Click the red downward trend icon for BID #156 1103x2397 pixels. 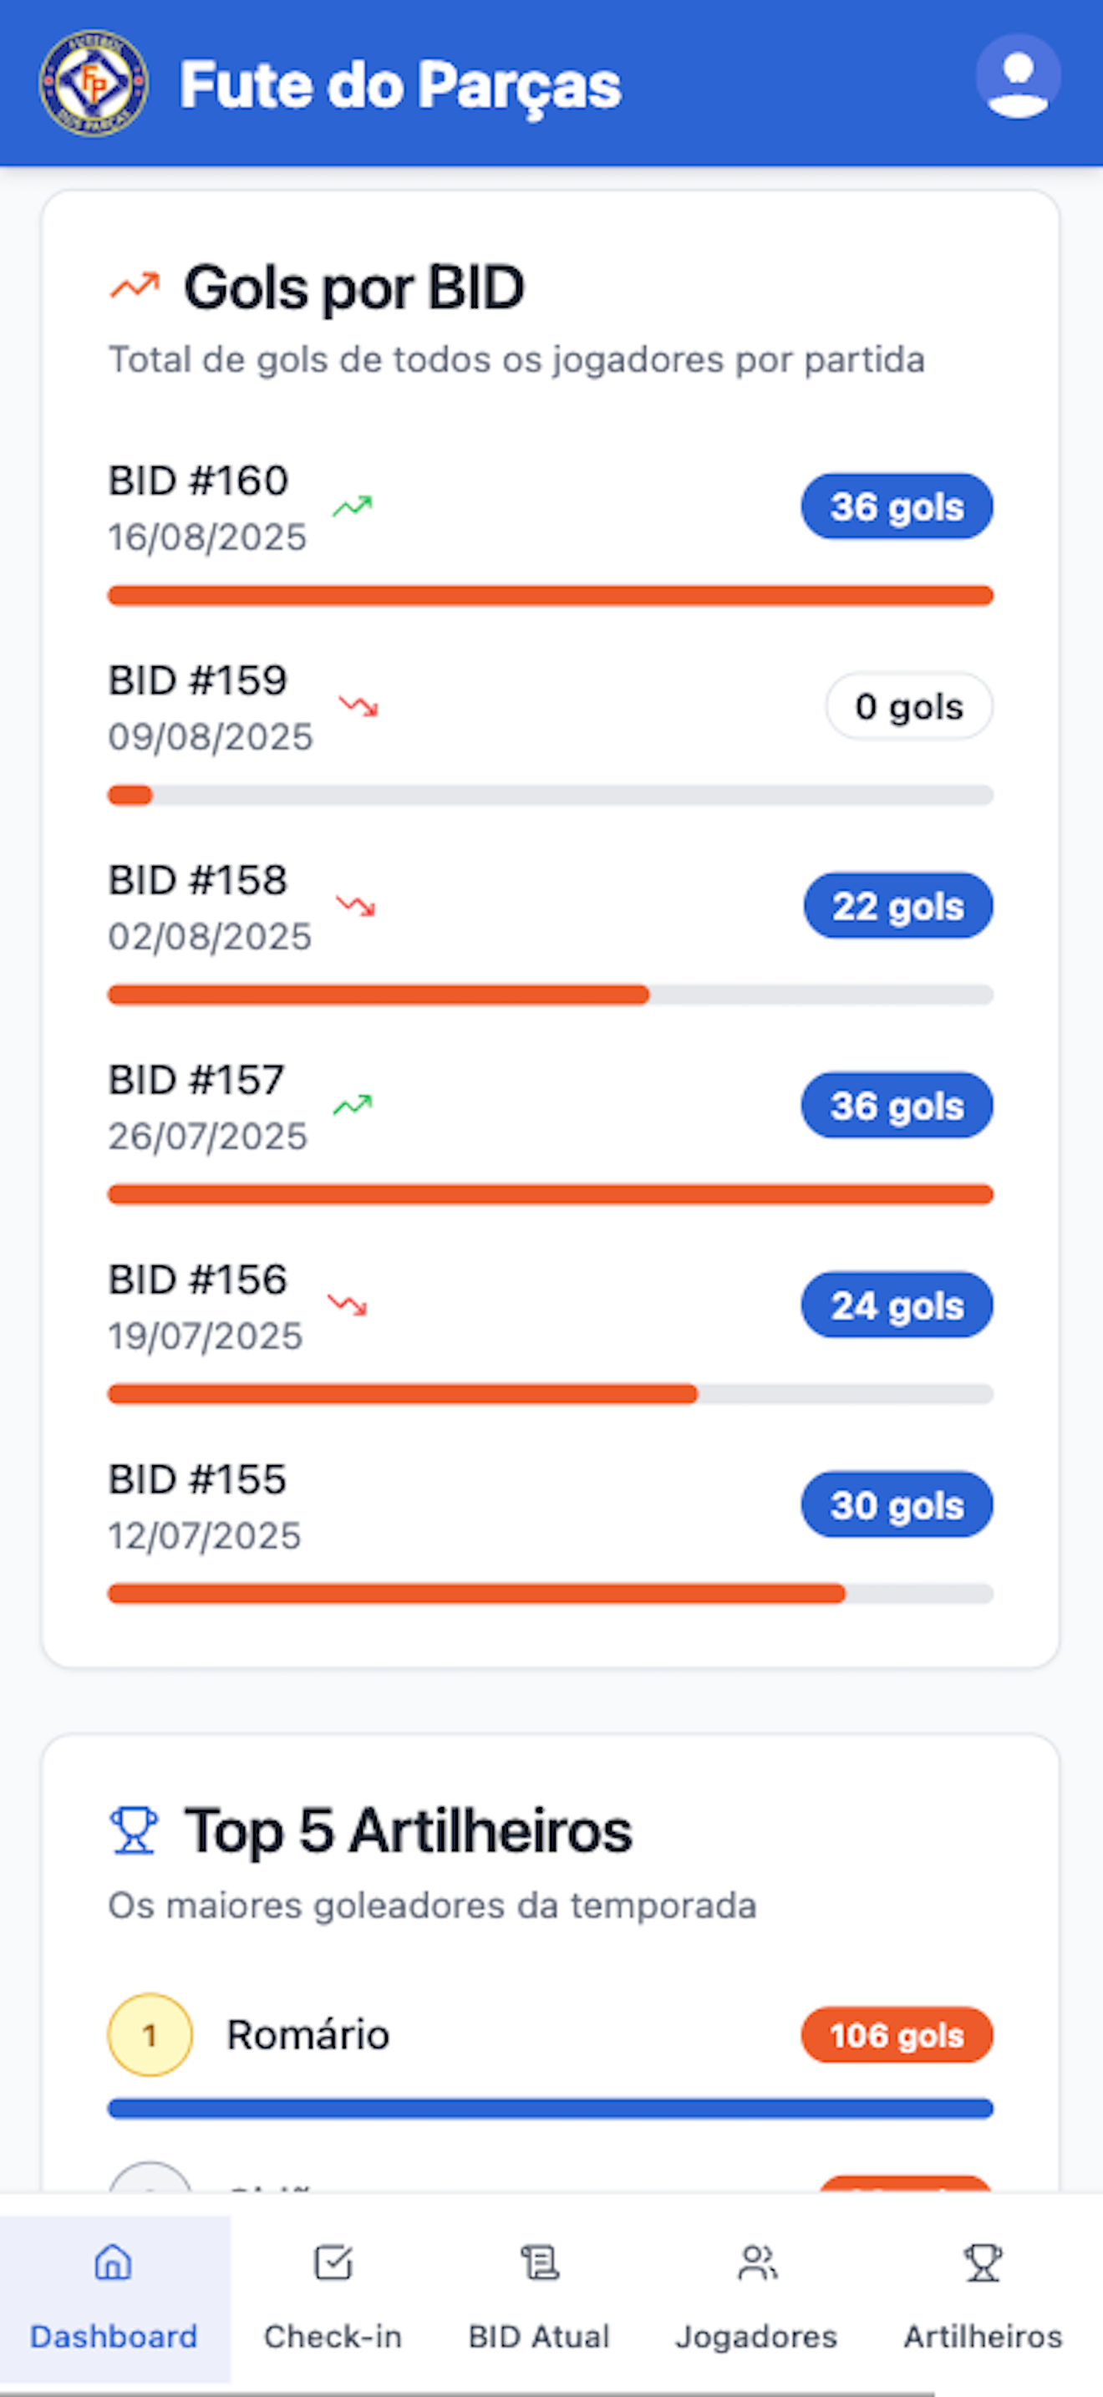(347, 1305)
